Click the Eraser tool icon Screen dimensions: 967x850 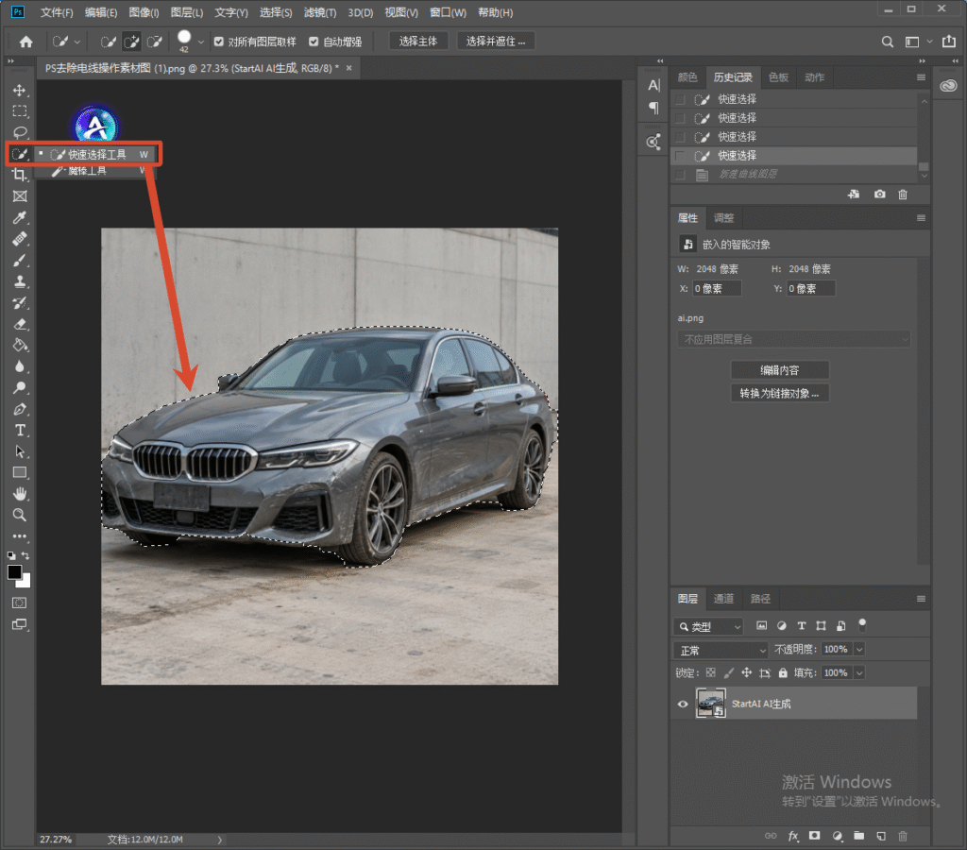coord(20,324)
